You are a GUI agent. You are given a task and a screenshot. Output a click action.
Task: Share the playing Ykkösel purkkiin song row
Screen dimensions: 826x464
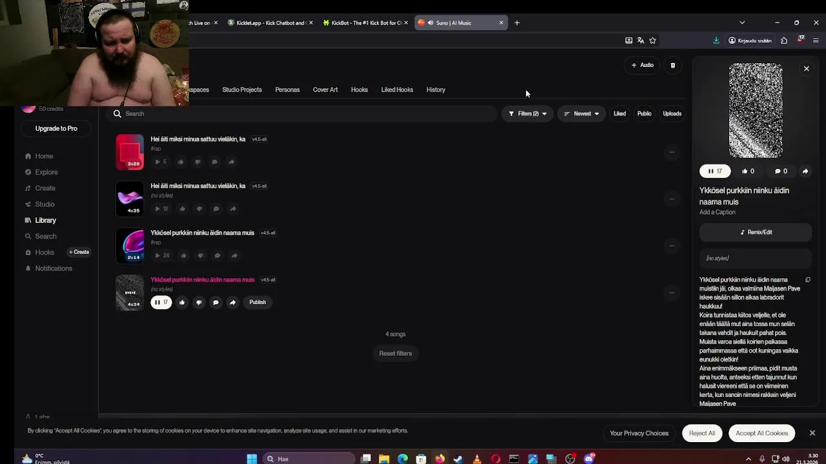tap(232, 302)
